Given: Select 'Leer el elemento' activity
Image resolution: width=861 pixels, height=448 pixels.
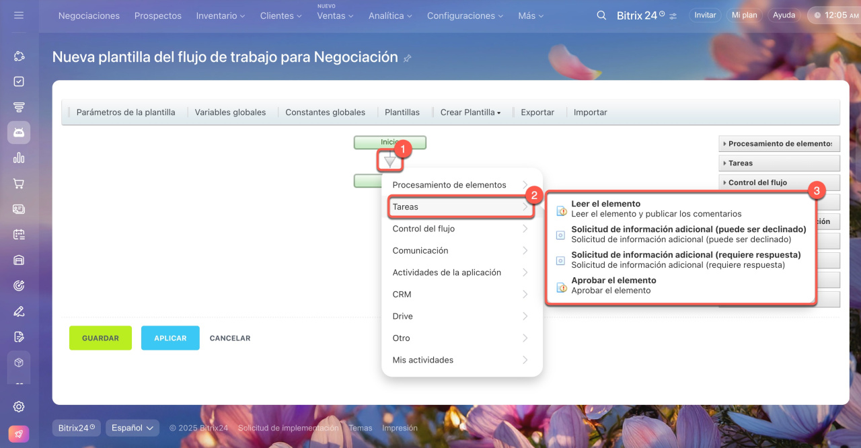Looking at the screenshot, I should click(605, 204).
